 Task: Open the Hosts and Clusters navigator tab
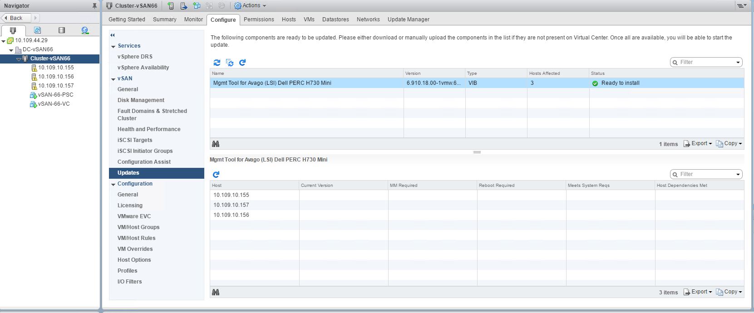tap(13, 30)
